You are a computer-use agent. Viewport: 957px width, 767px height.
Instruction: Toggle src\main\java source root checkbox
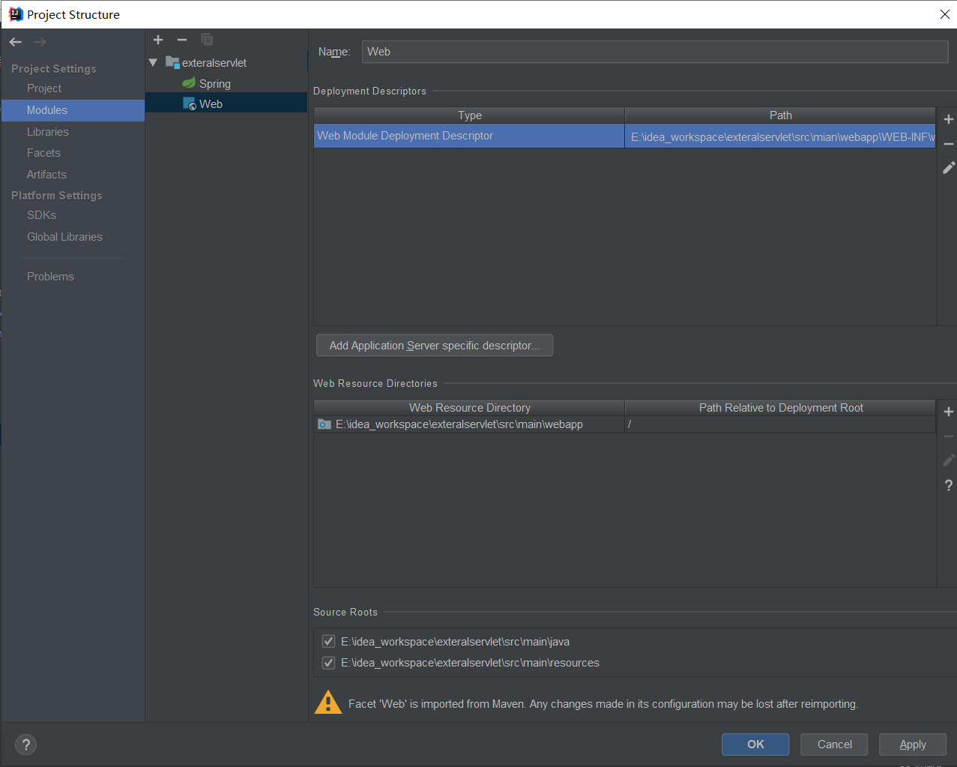pyautogui.click(x=328, y=641)
